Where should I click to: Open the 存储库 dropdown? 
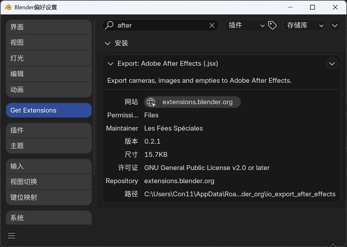click(x=304, y=25)
